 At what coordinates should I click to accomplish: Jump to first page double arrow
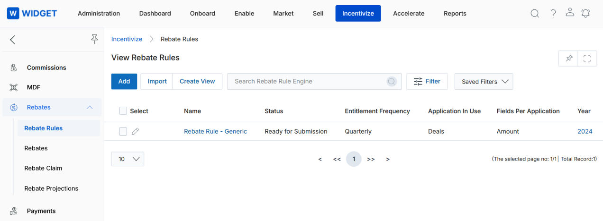(337, 159)
